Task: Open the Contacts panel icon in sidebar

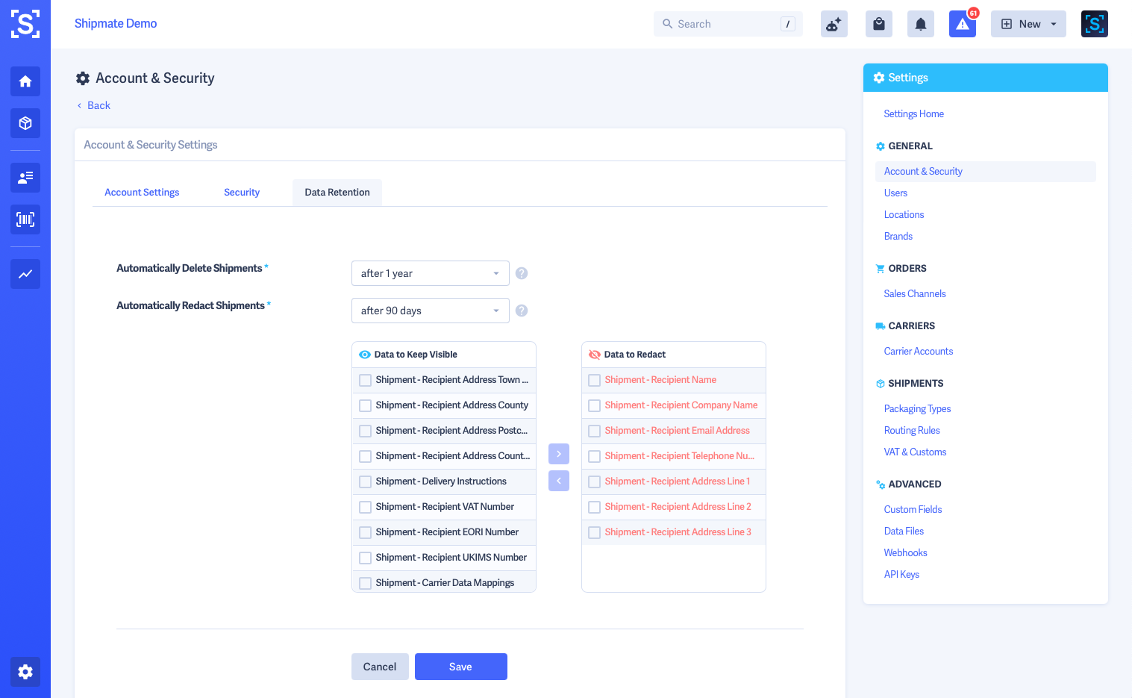Action: (25, 178)
